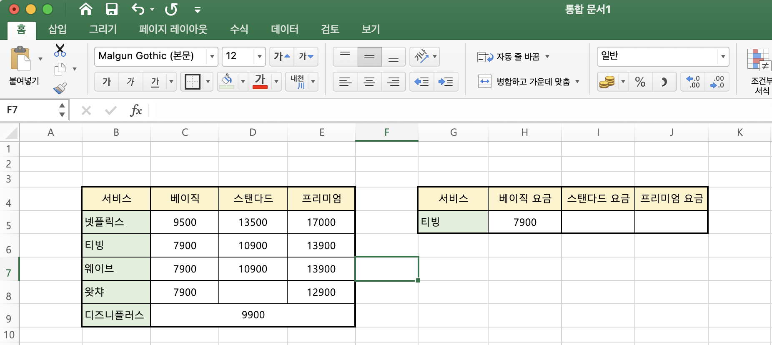The width and height of the screenshot is (772, 345).
Task: Toggle bold formatting
Action: pos(107,82)
